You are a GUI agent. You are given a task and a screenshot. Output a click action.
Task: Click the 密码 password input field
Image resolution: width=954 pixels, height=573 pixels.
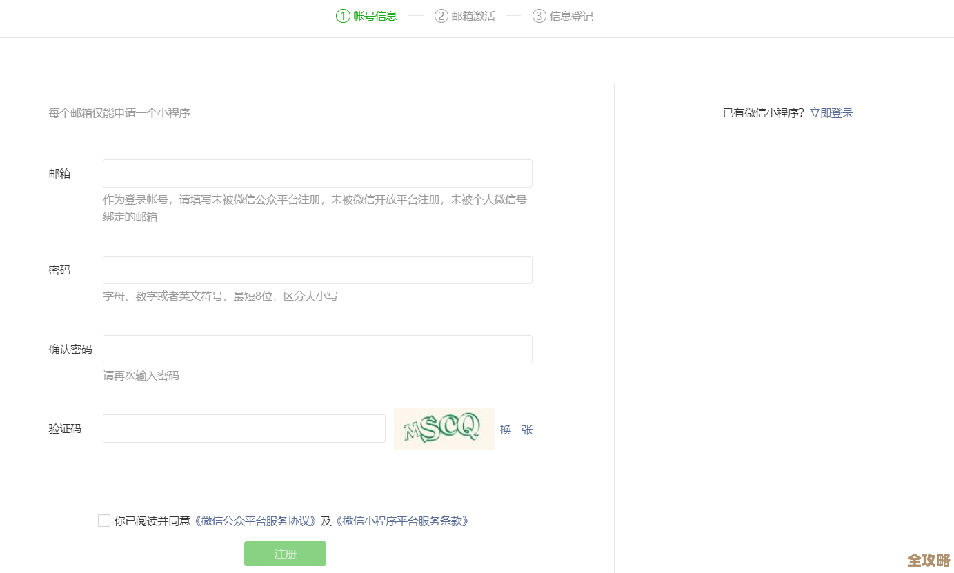pyautogui.click(x=317, y=270)
